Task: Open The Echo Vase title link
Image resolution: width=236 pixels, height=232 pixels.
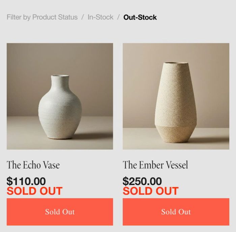Action: tap(33, 165)
